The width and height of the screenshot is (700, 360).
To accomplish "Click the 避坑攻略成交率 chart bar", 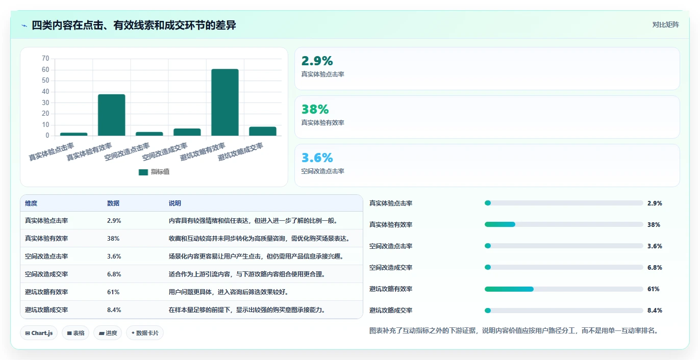I will click(x=263, y=131).
